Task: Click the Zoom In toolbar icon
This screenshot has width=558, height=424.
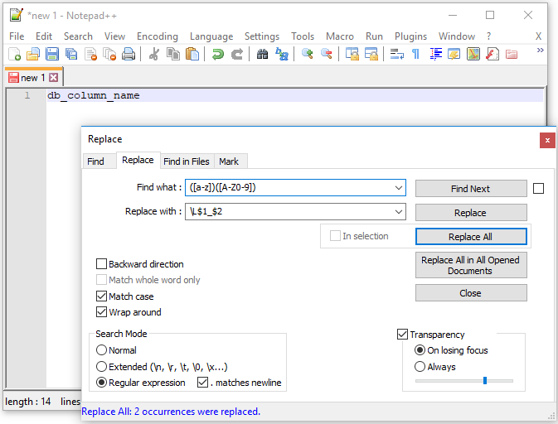Action: pos(308,54)
